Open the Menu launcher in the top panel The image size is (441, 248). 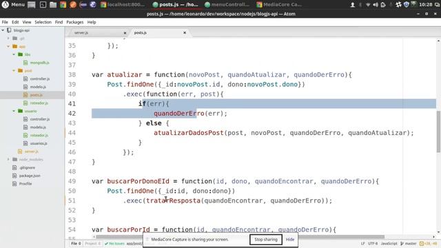[13, 5]
